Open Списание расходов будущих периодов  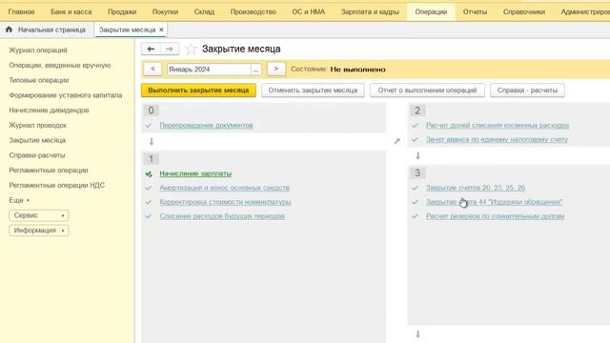[x=222, y=216]
